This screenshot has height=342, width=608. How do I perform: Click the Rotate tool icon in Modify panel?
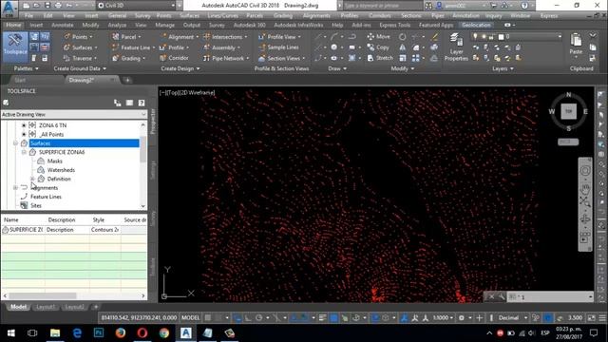(x=403, y=37)
